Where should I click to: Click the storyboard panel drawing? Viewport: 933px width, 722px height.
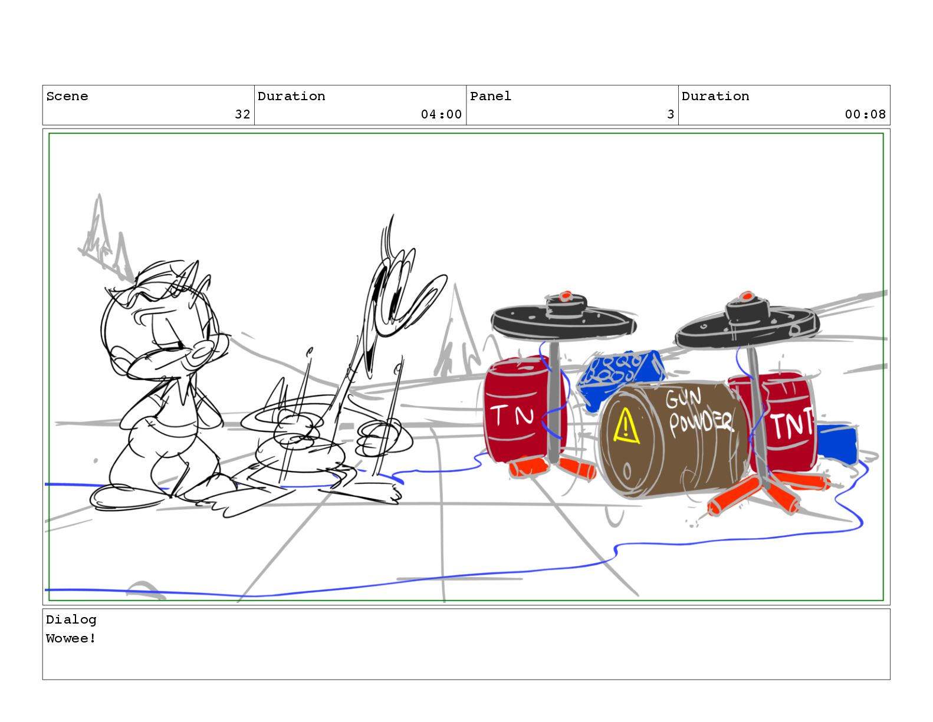466,367
